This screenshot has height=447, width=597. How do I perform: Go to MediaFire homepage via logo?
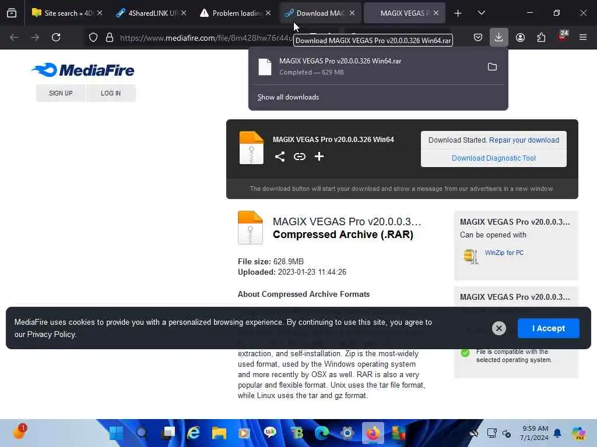click(83, 70)
